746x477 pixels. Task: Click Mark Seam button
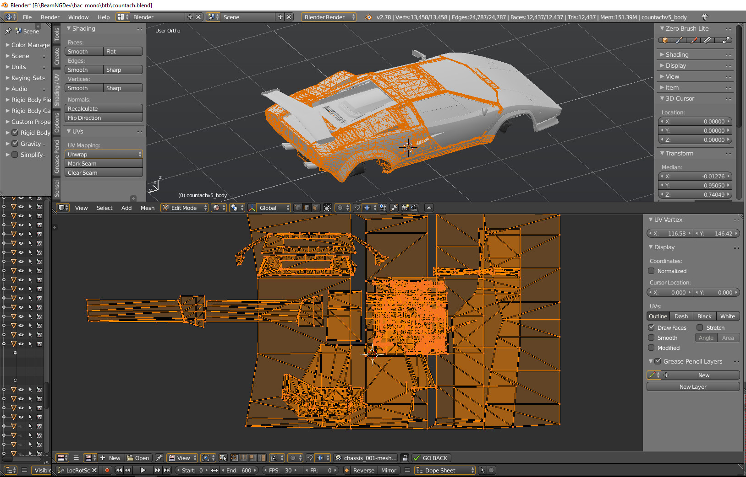coord(104,164)
